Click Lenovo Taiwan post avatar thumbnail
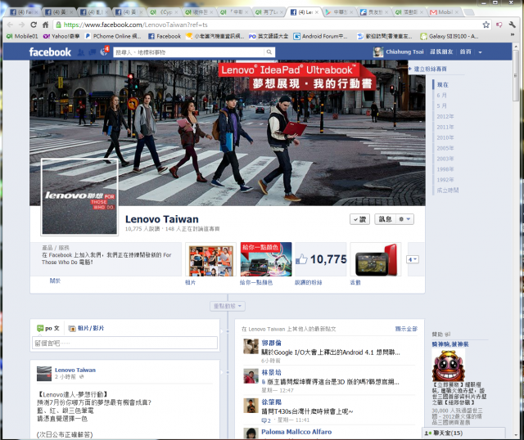The width and height of the screenshot is (524, 440). [44, 374]
